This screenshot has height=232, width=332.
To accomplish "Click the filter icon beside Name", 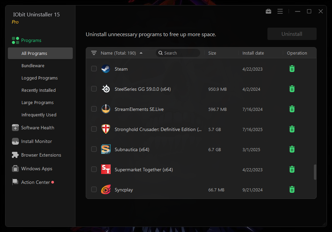I will click(94, 53).
